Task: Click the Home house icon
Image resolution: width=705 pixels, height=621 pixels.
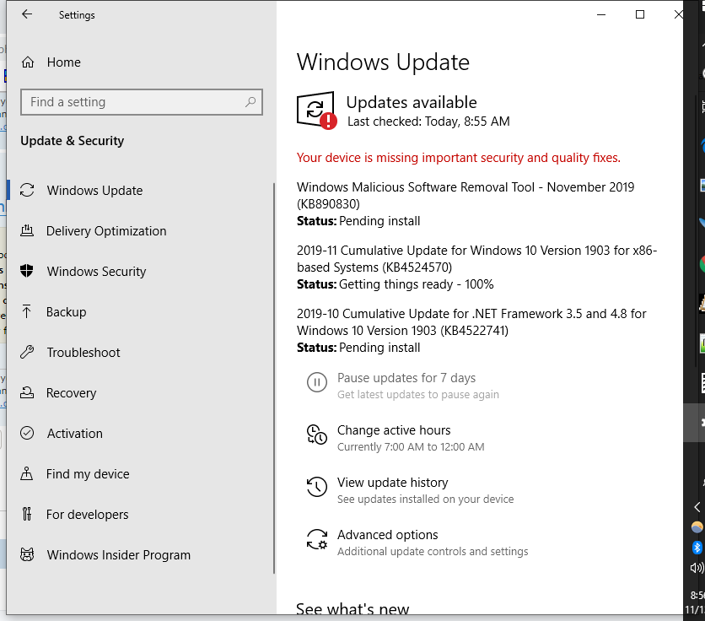Action: (28, 62)
